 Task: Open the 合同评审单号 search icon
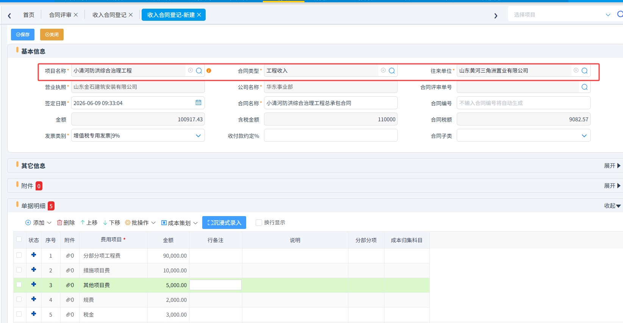tap(585, 87)
